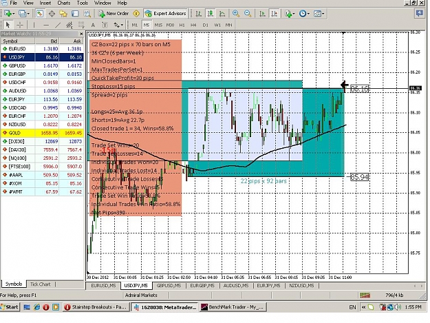The height and width of the screenshot is (323, 430).
Task: Toggle the Terminal window icon
Action: pos(75,14)
